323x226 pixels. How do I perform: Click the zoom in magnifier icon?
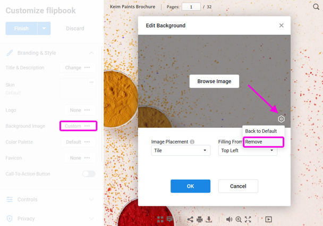(x=239, y=220)
